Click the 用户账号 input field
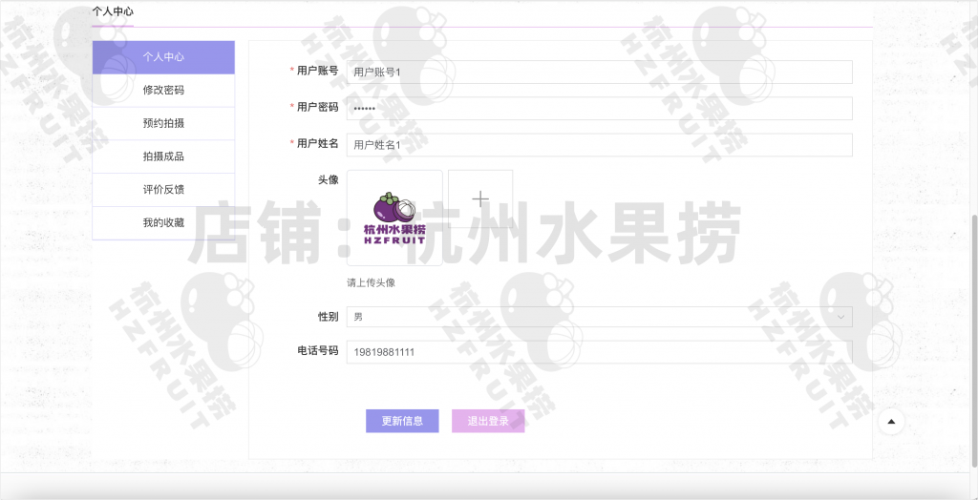Viewport: 978px width, 500px height. click(600, 72)
